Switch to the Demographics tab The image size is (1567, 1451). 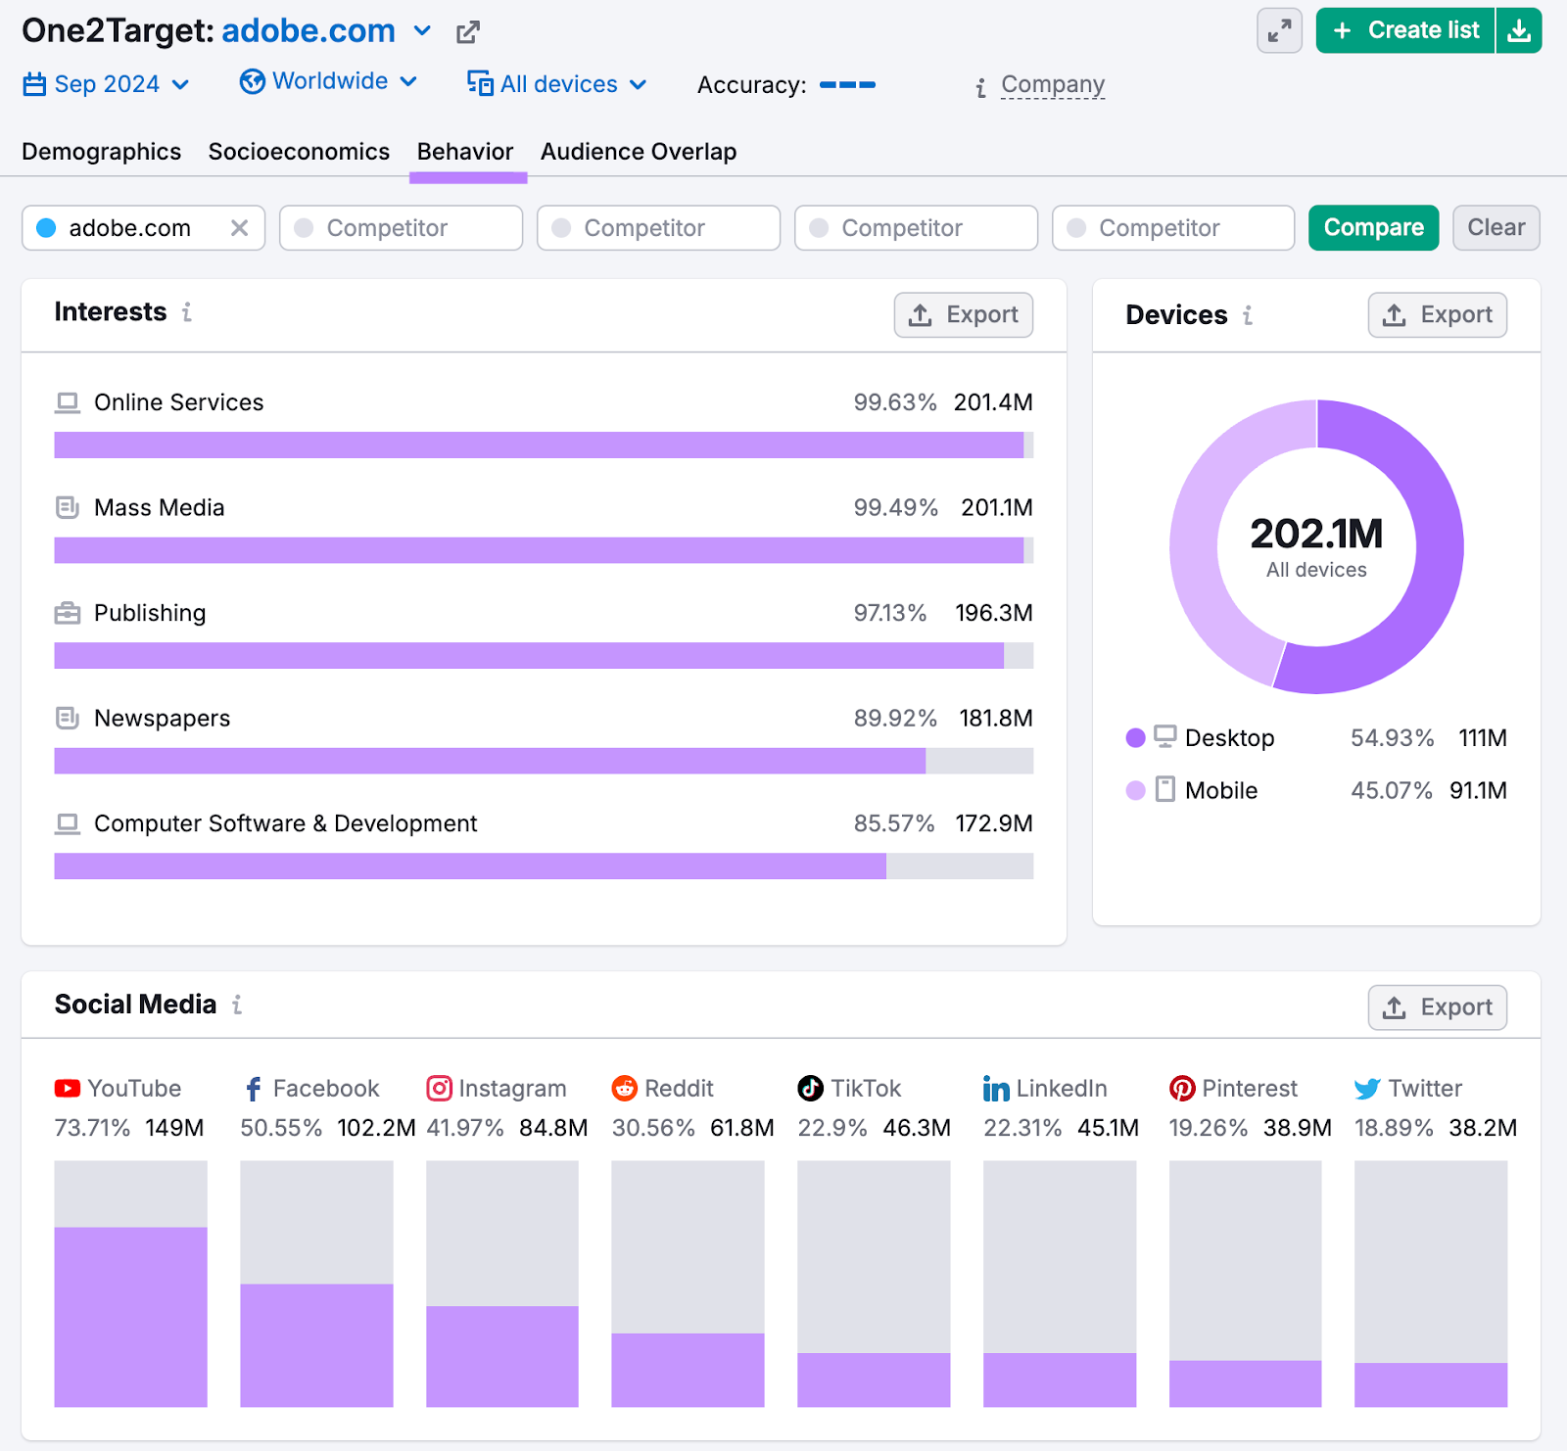pos(102,152)
